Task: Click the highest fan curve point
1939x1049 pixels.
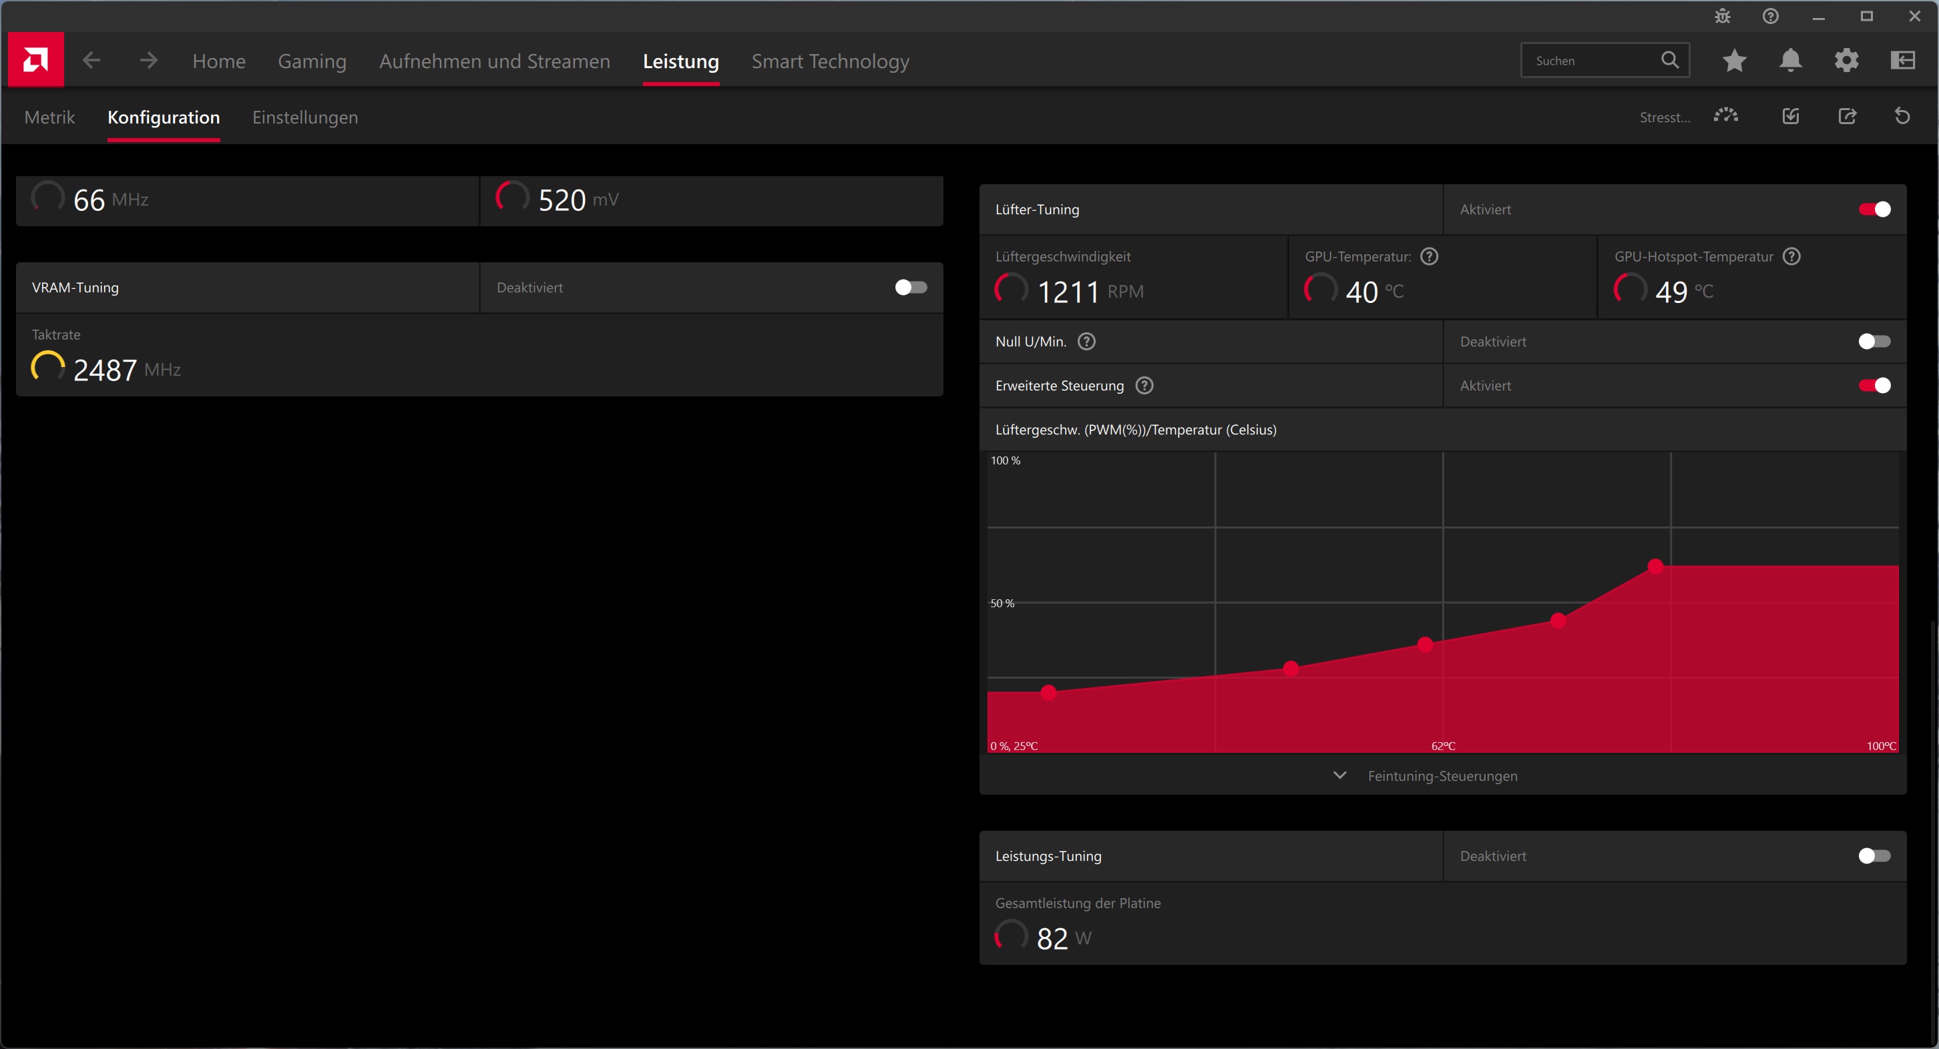Action: (x=1655, y=566)
